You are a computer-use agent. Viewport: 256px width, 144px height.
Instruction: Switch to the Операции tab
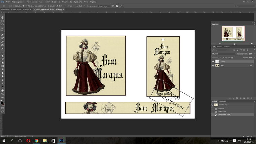222,101
